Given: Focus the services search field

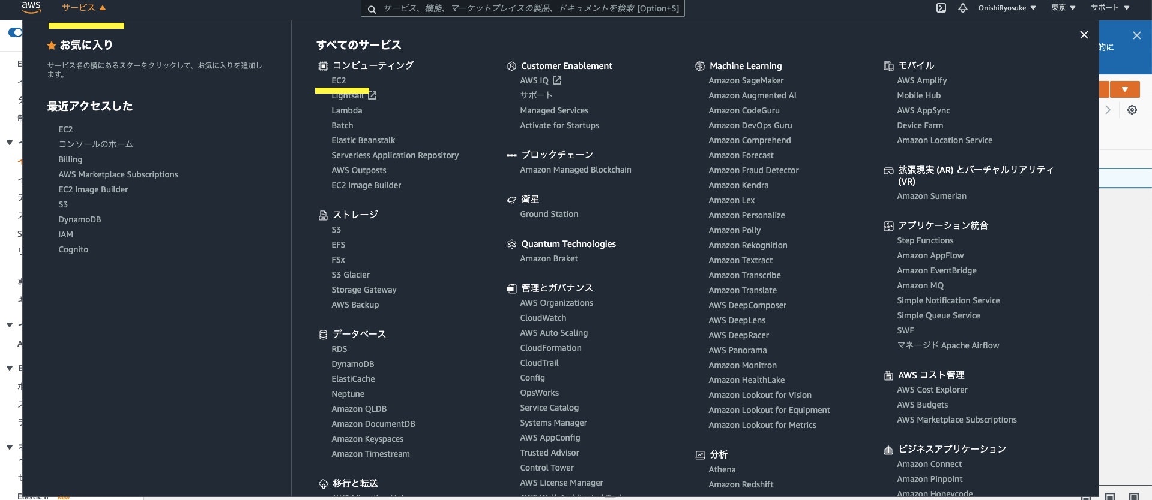Looking at the screenshot, I should (522, 8).
